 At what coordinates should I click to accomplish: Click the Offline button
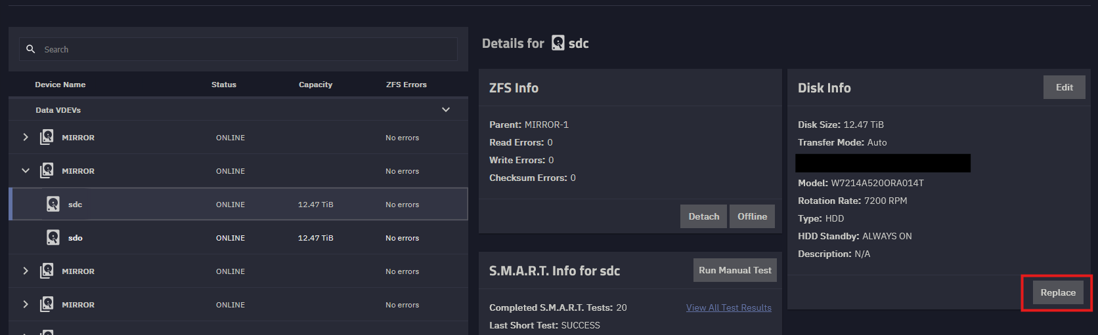click(x=752, y=216)
